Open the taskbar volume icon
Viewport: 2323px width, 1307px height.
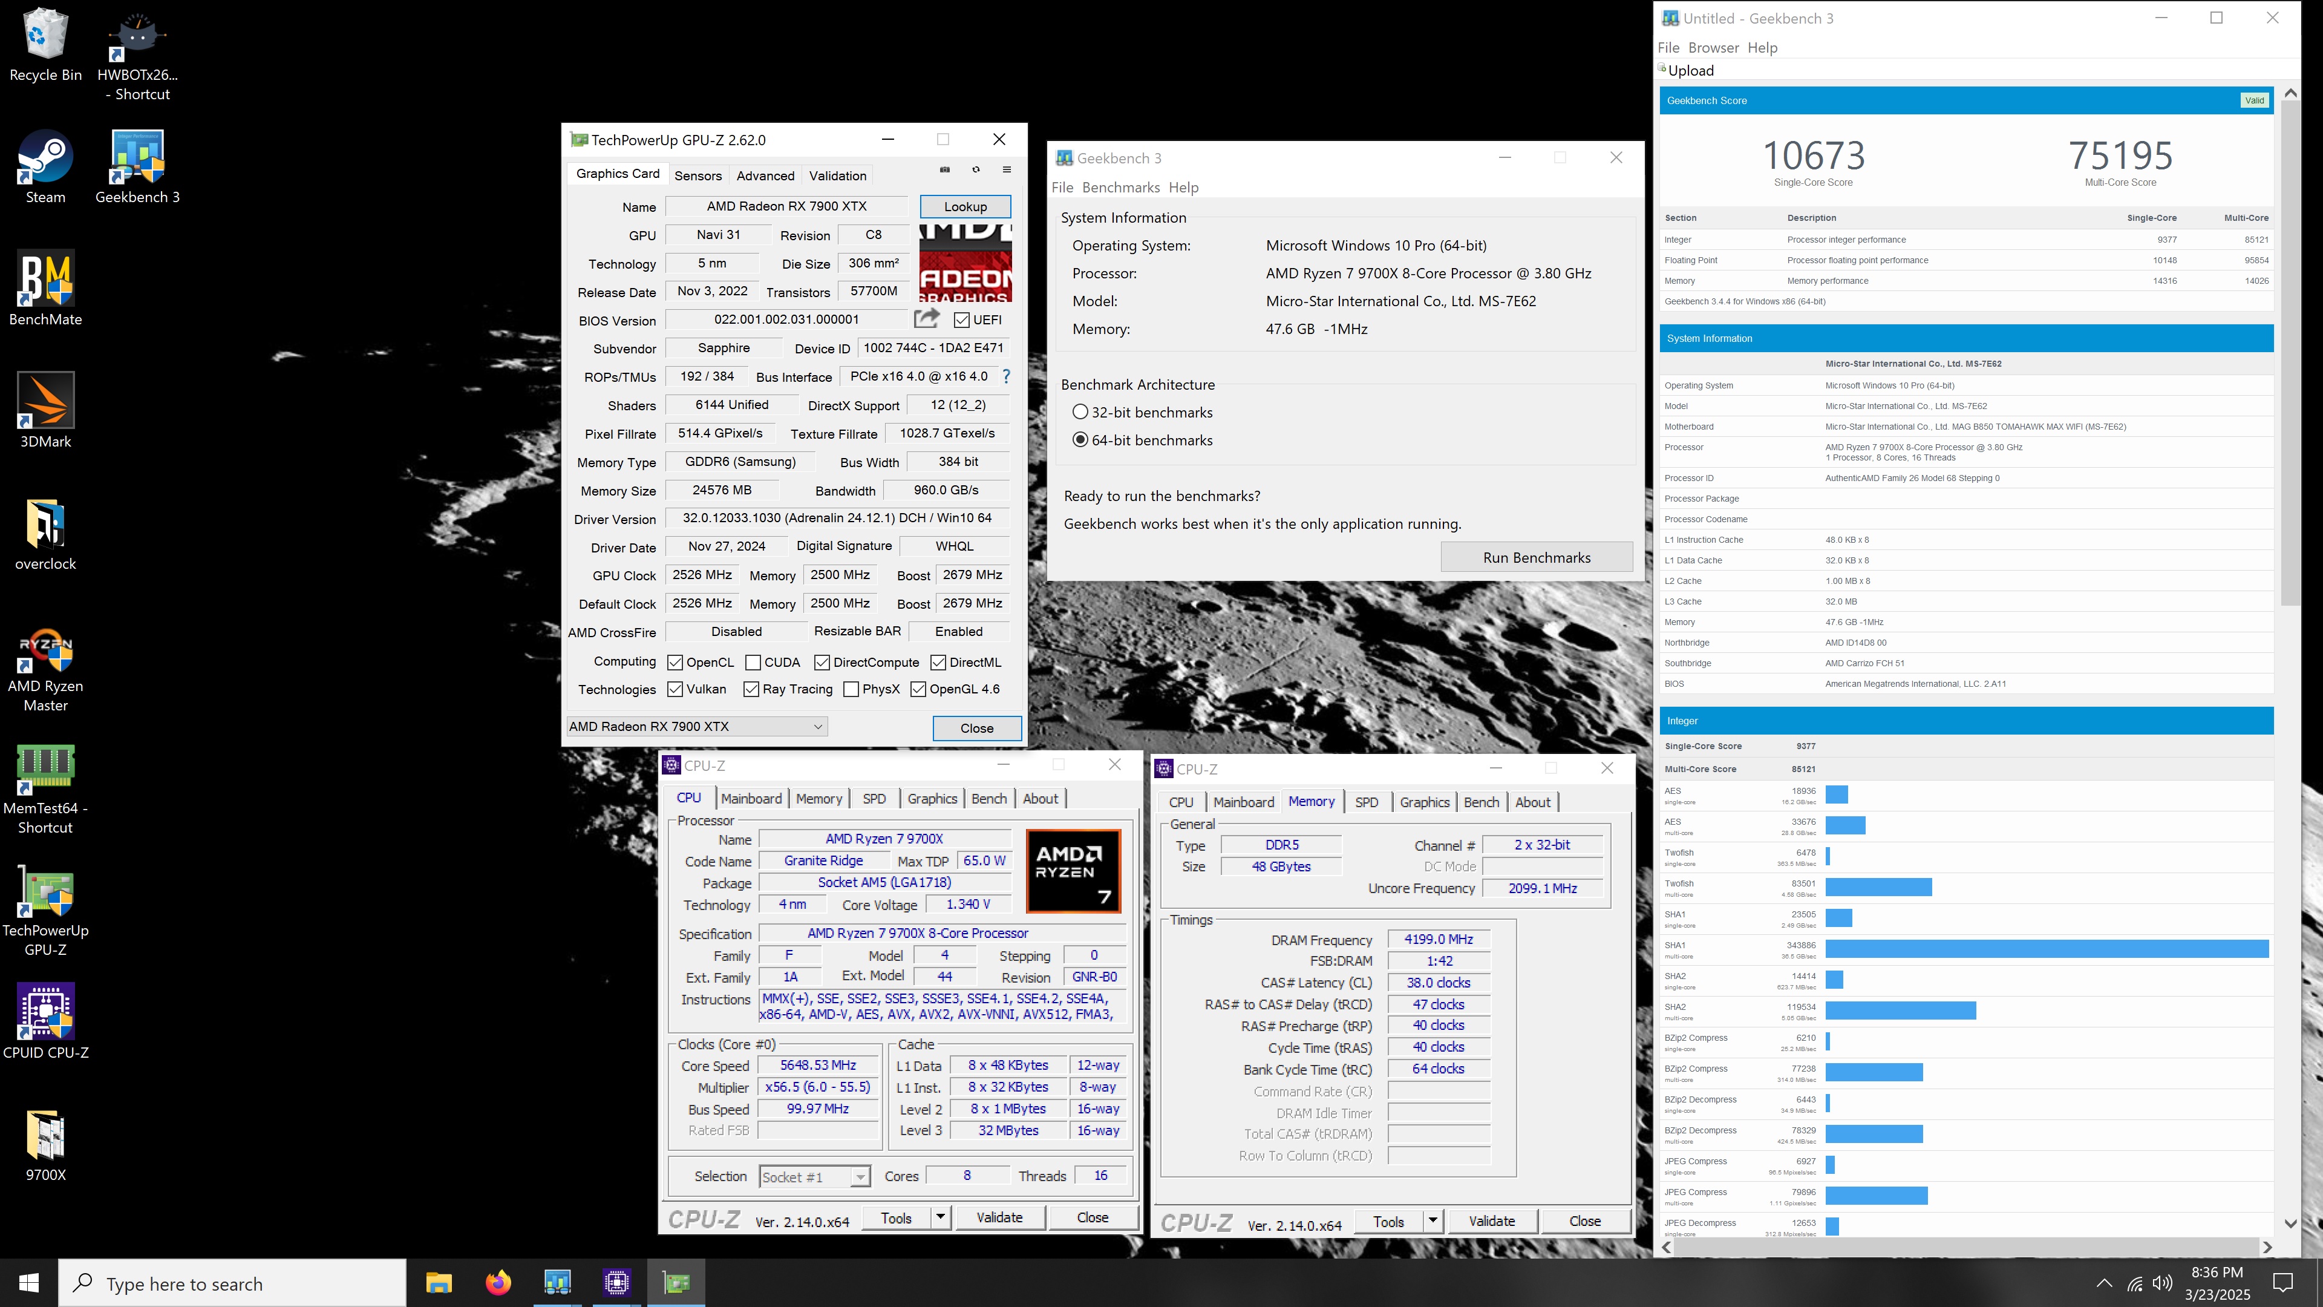point(2163,1283)
